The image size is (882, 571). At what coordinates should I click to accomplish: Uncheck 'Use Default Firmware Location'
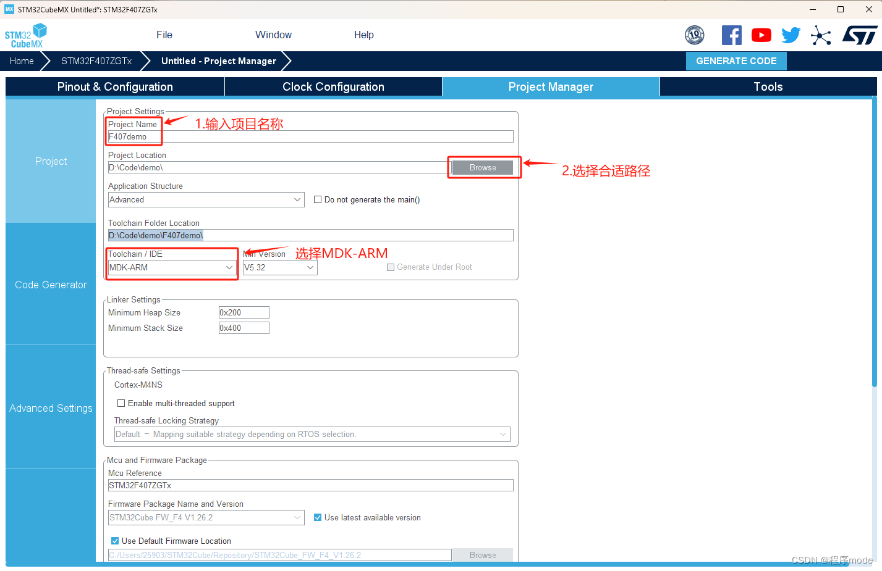pos(115,541)
